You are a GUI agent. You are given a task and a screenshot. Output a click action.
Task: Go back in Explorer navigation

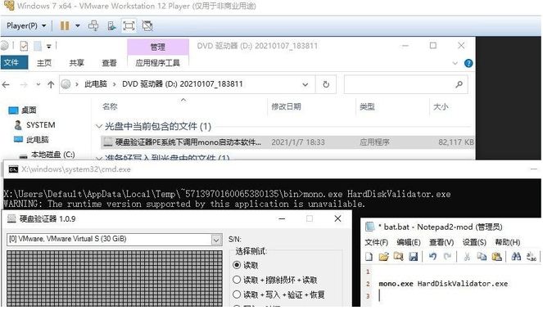pyautogui.click(x=6, y=84)
